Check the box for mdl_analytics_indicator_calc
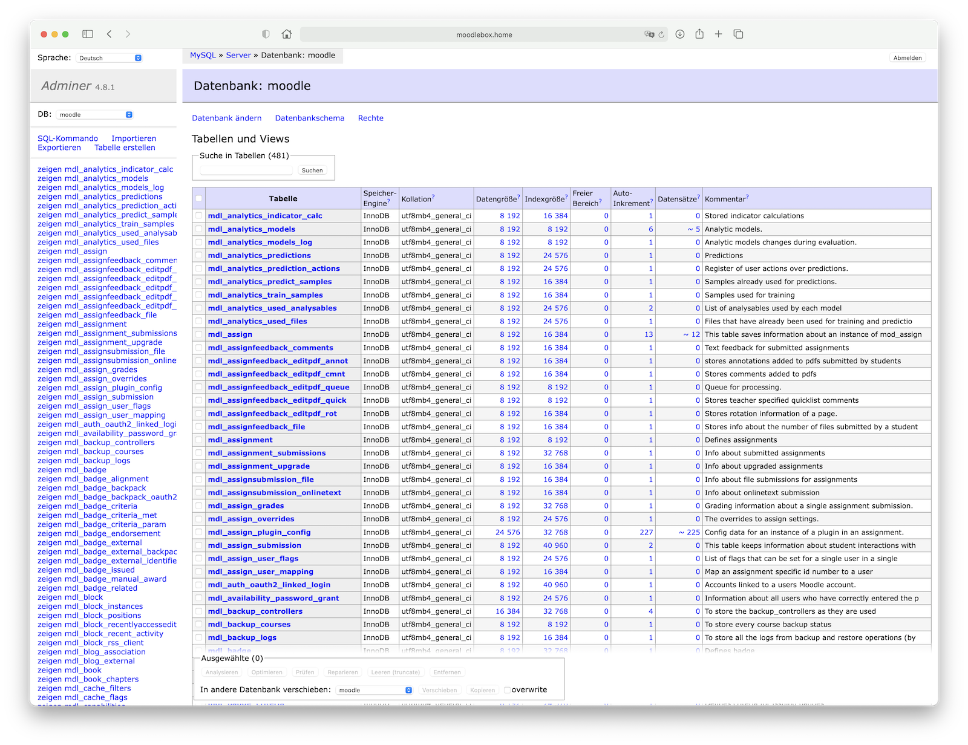Screen dimensions: 968x745 [x=198, y=216]
